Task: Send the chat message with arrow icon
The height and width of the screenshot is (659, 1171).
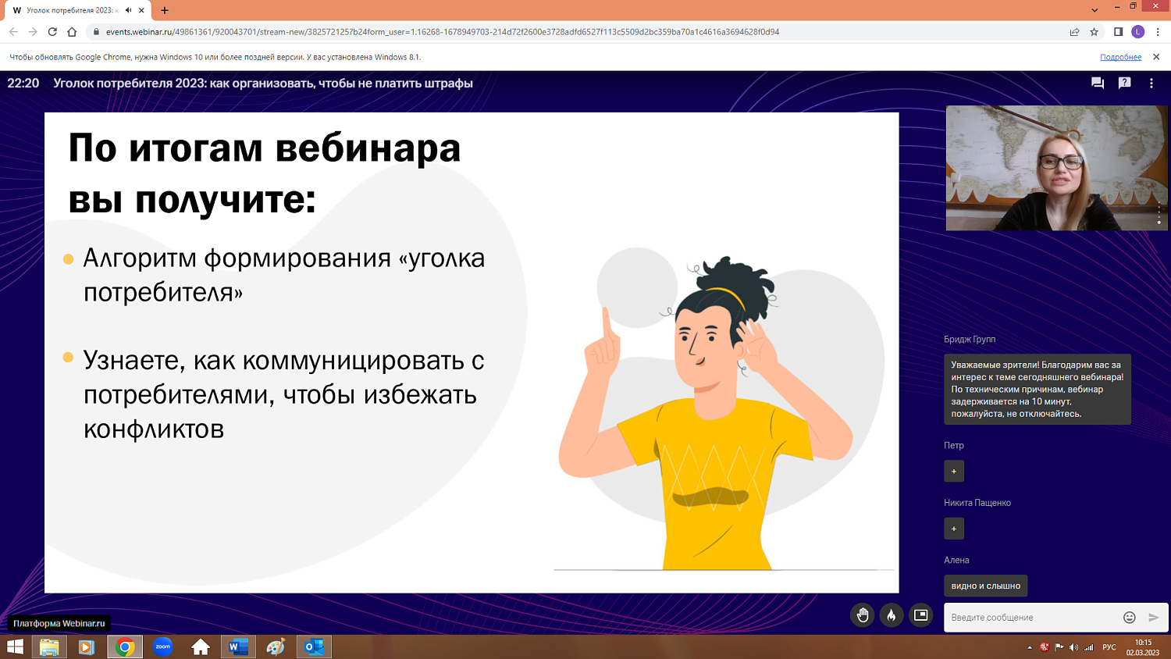Action: (1152, 617)
